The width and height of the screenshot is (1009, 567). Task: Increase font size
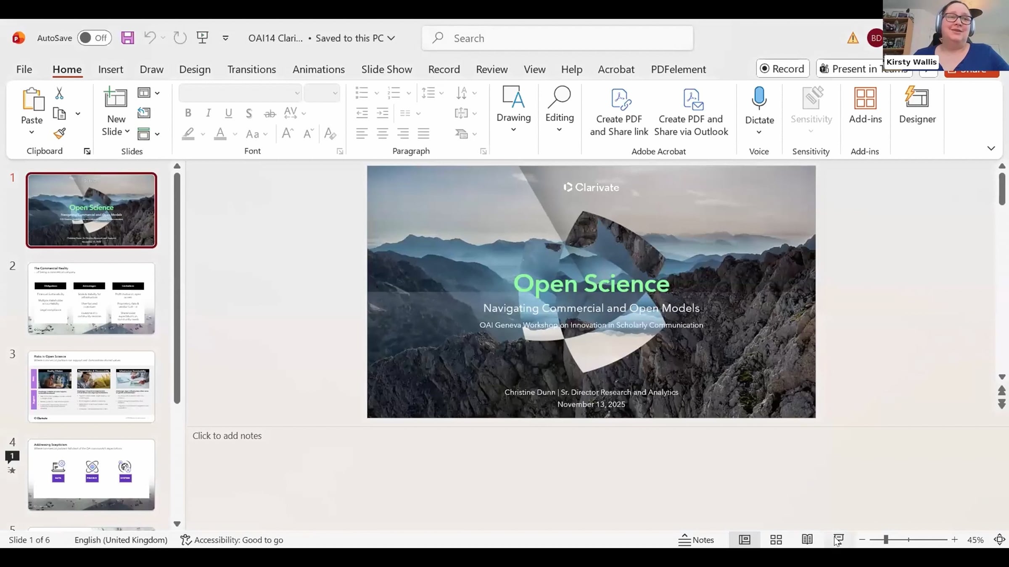[288, 134]
